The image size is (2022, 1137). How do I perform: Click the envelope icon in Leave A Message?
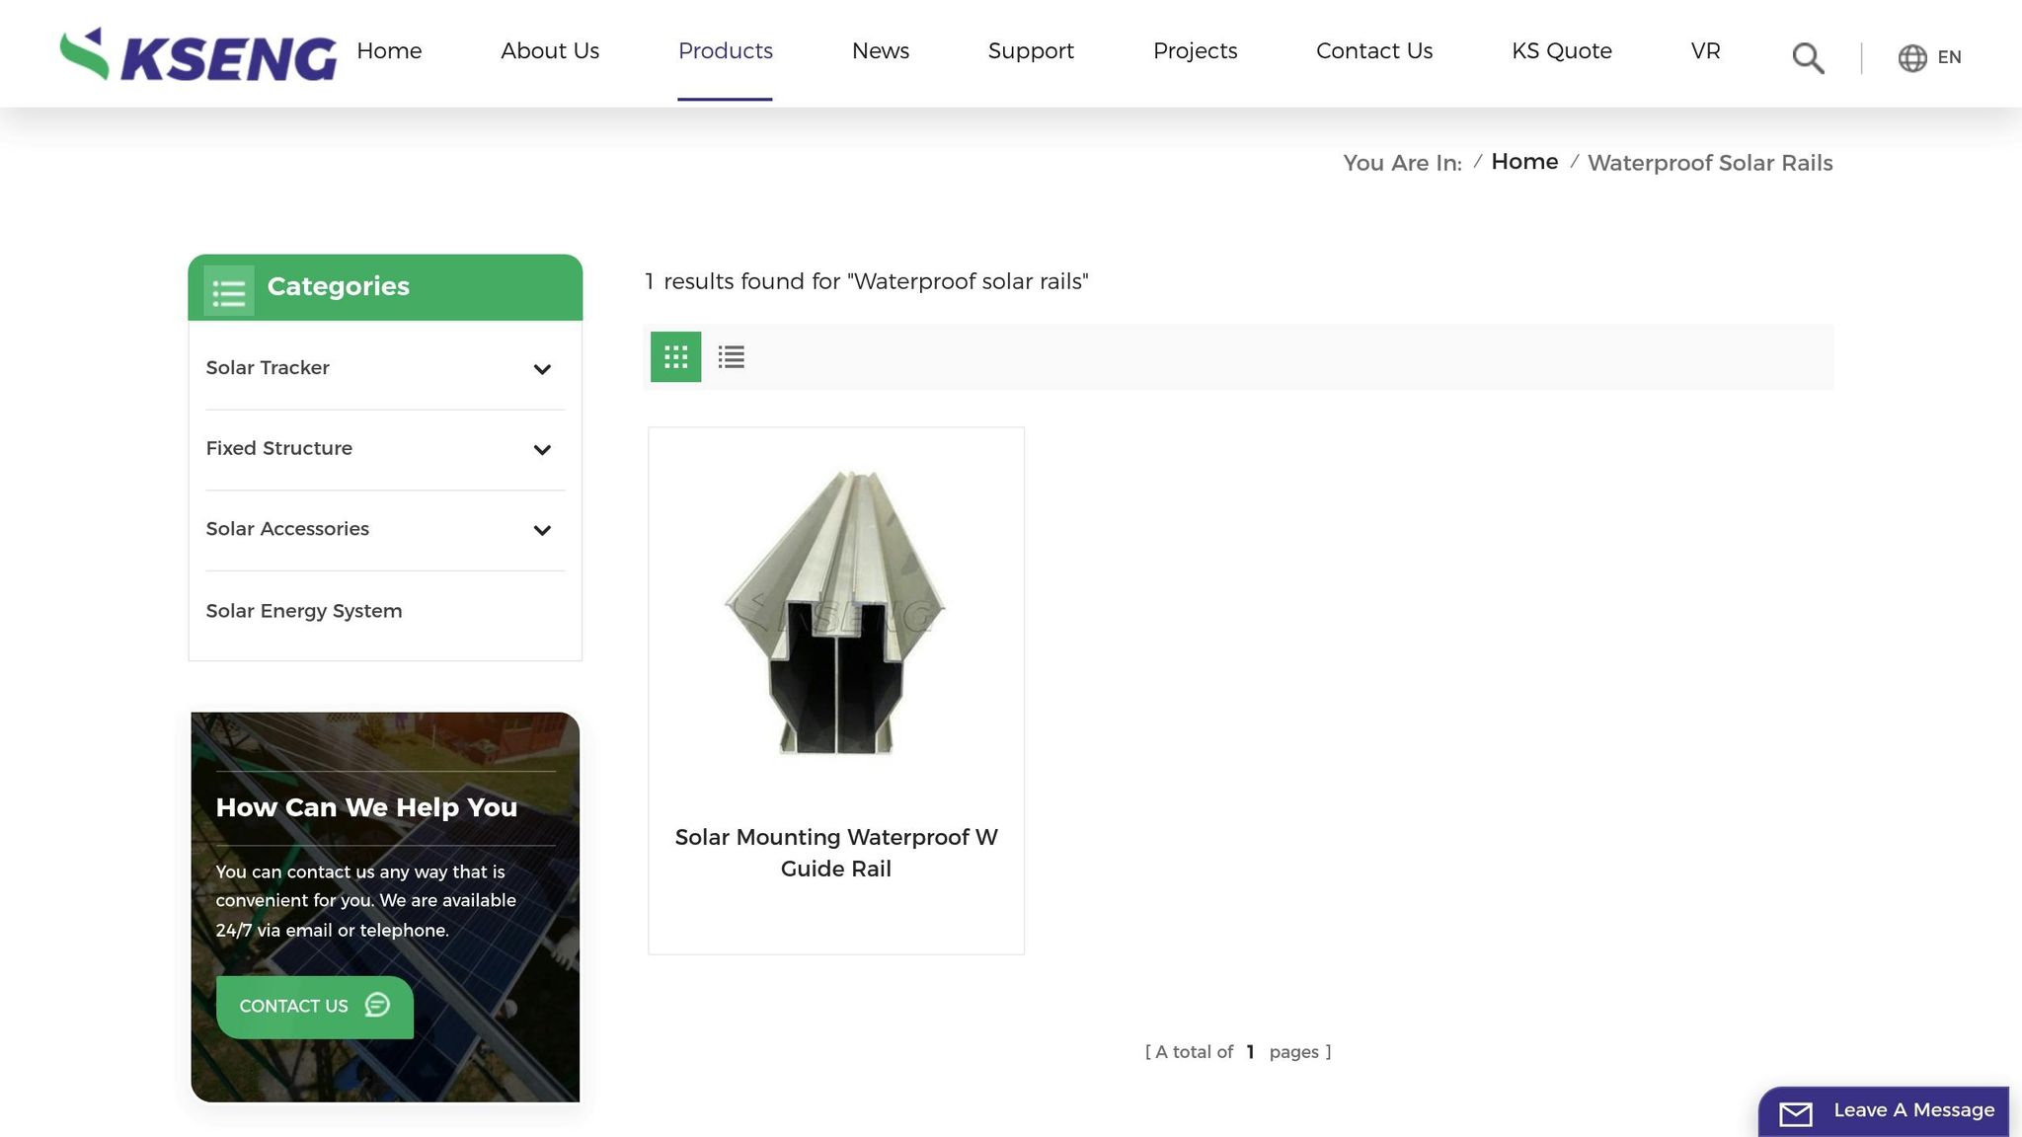pyautogui.click(x=1795, y=1114)
